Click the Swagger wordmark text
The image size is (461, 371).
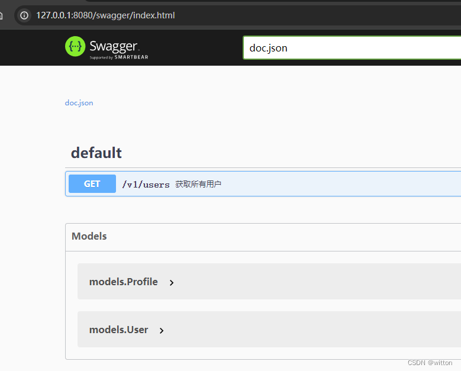point(113,46)
